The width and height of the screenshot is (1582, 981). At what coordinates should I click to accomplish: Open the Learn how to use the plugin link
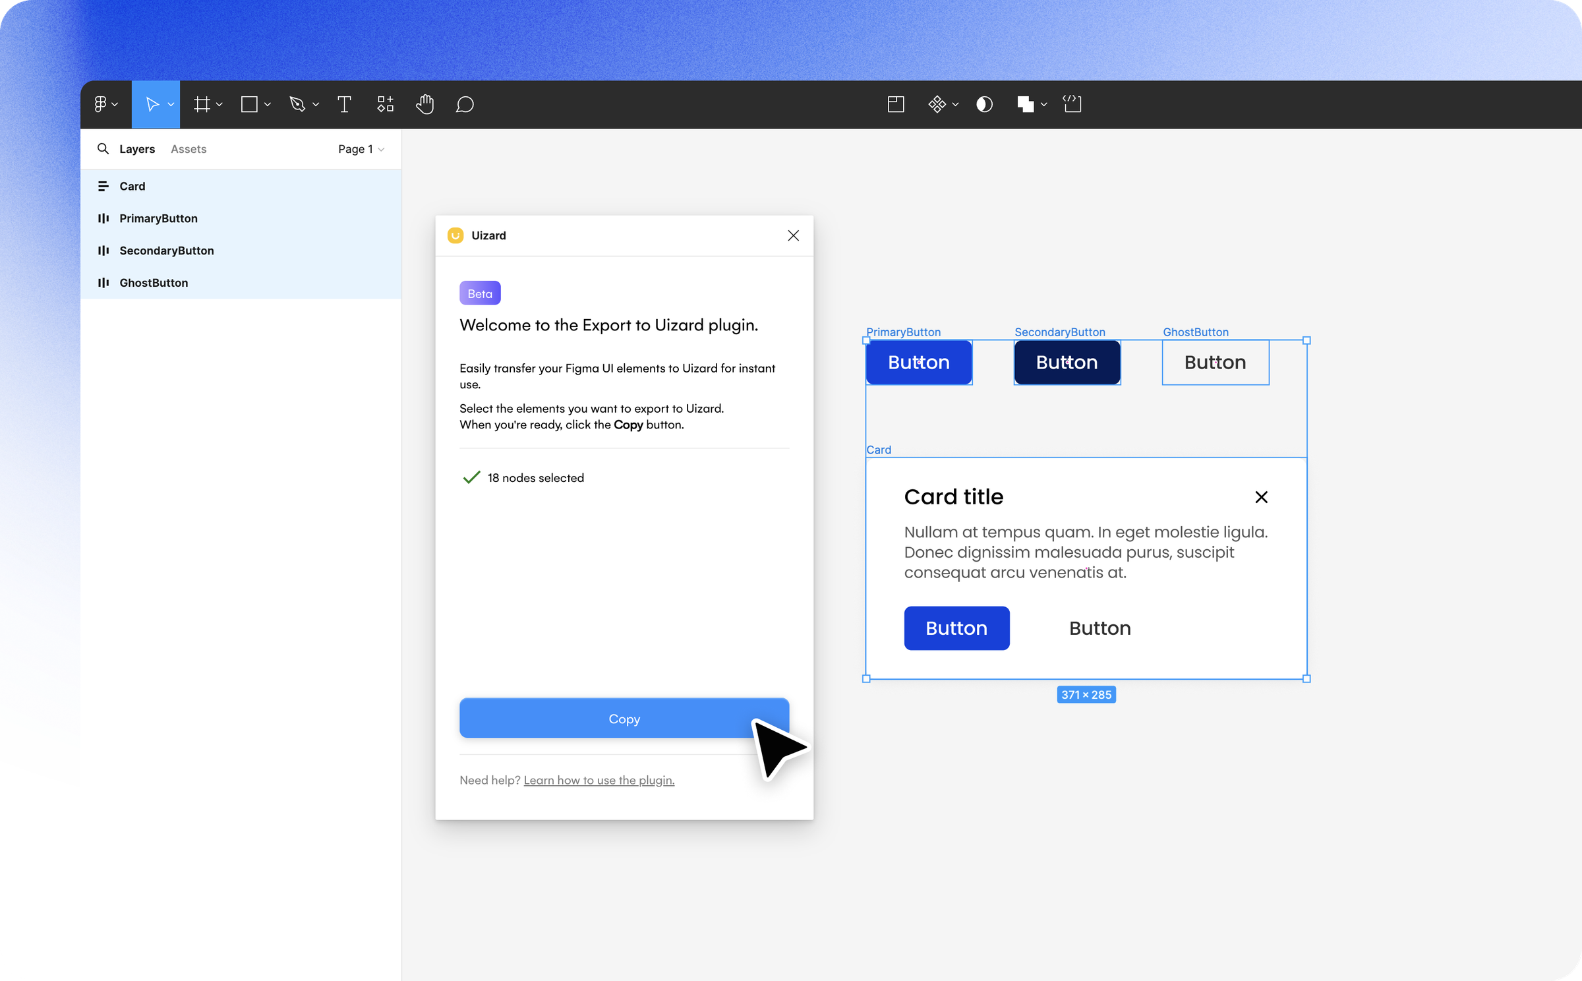point(599,780)
